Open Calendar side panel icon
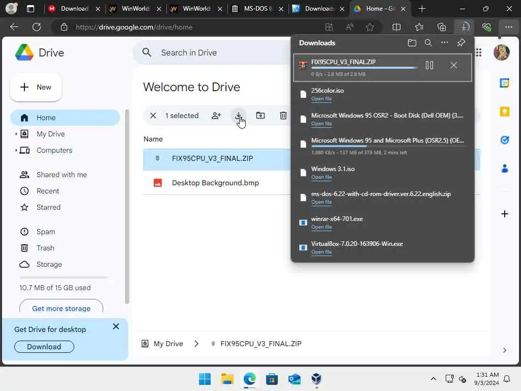 (x=504, y=83)
